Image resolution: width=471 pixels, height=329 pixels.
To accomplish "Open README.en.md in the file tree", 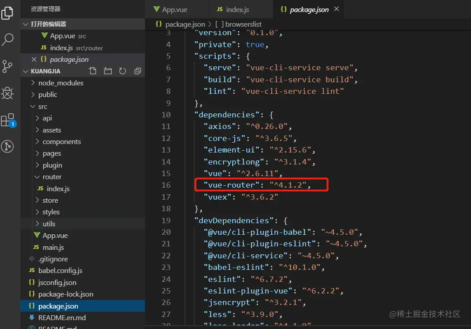I will [83, 317].
